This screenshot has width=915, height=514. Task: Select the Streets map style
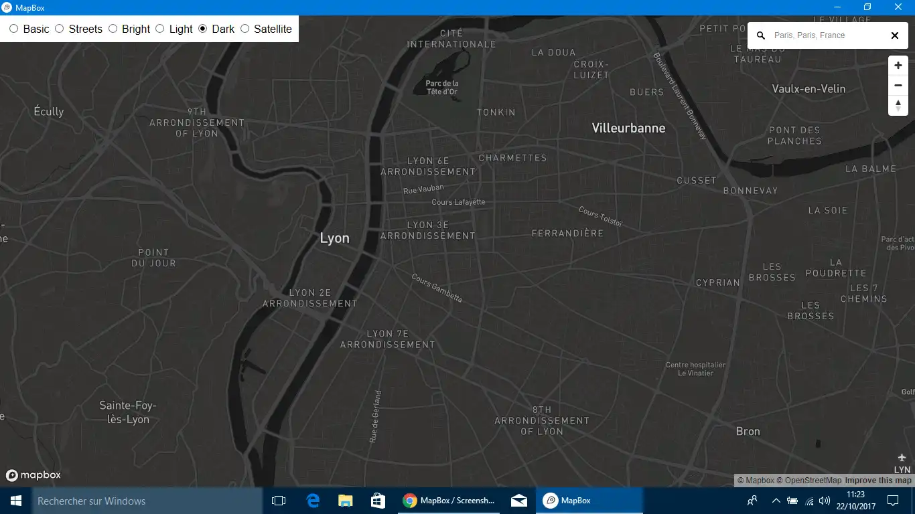(x=59, y=29)
